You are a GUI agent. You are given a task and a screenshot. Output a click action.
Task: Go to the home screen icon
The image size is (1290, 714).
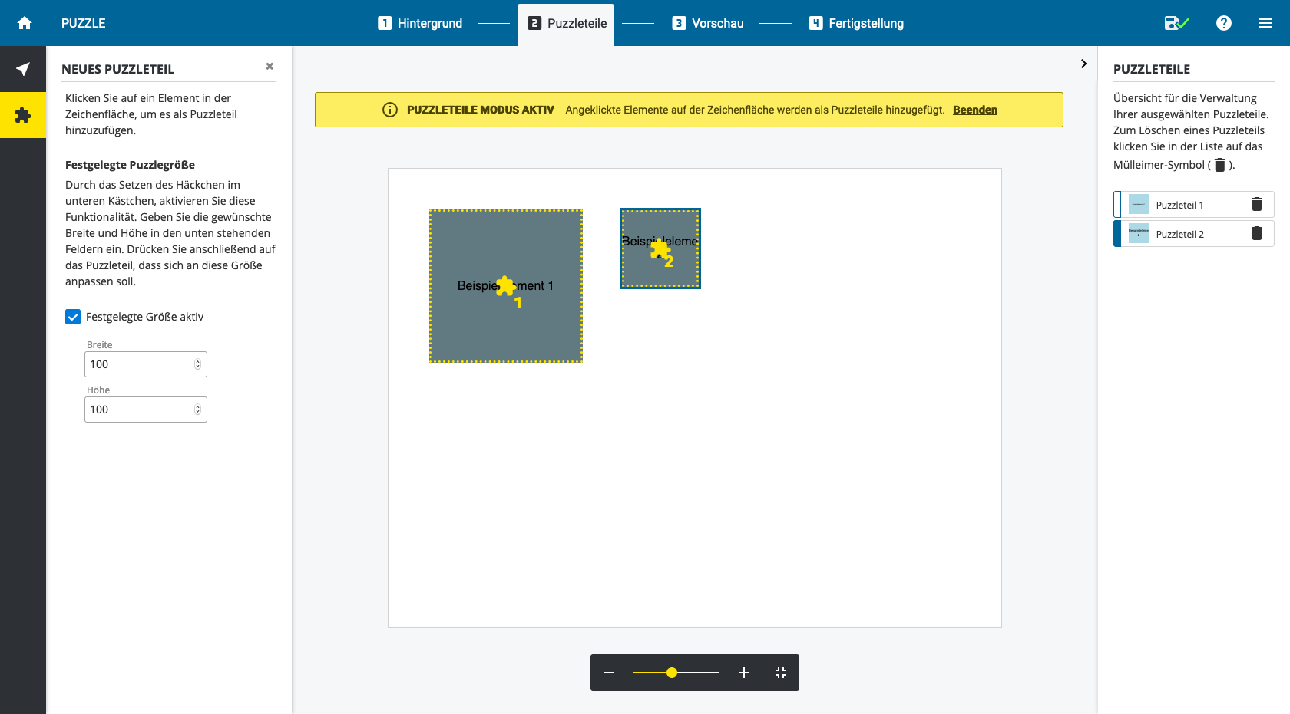pyautogui.click(x=25, y=23)
